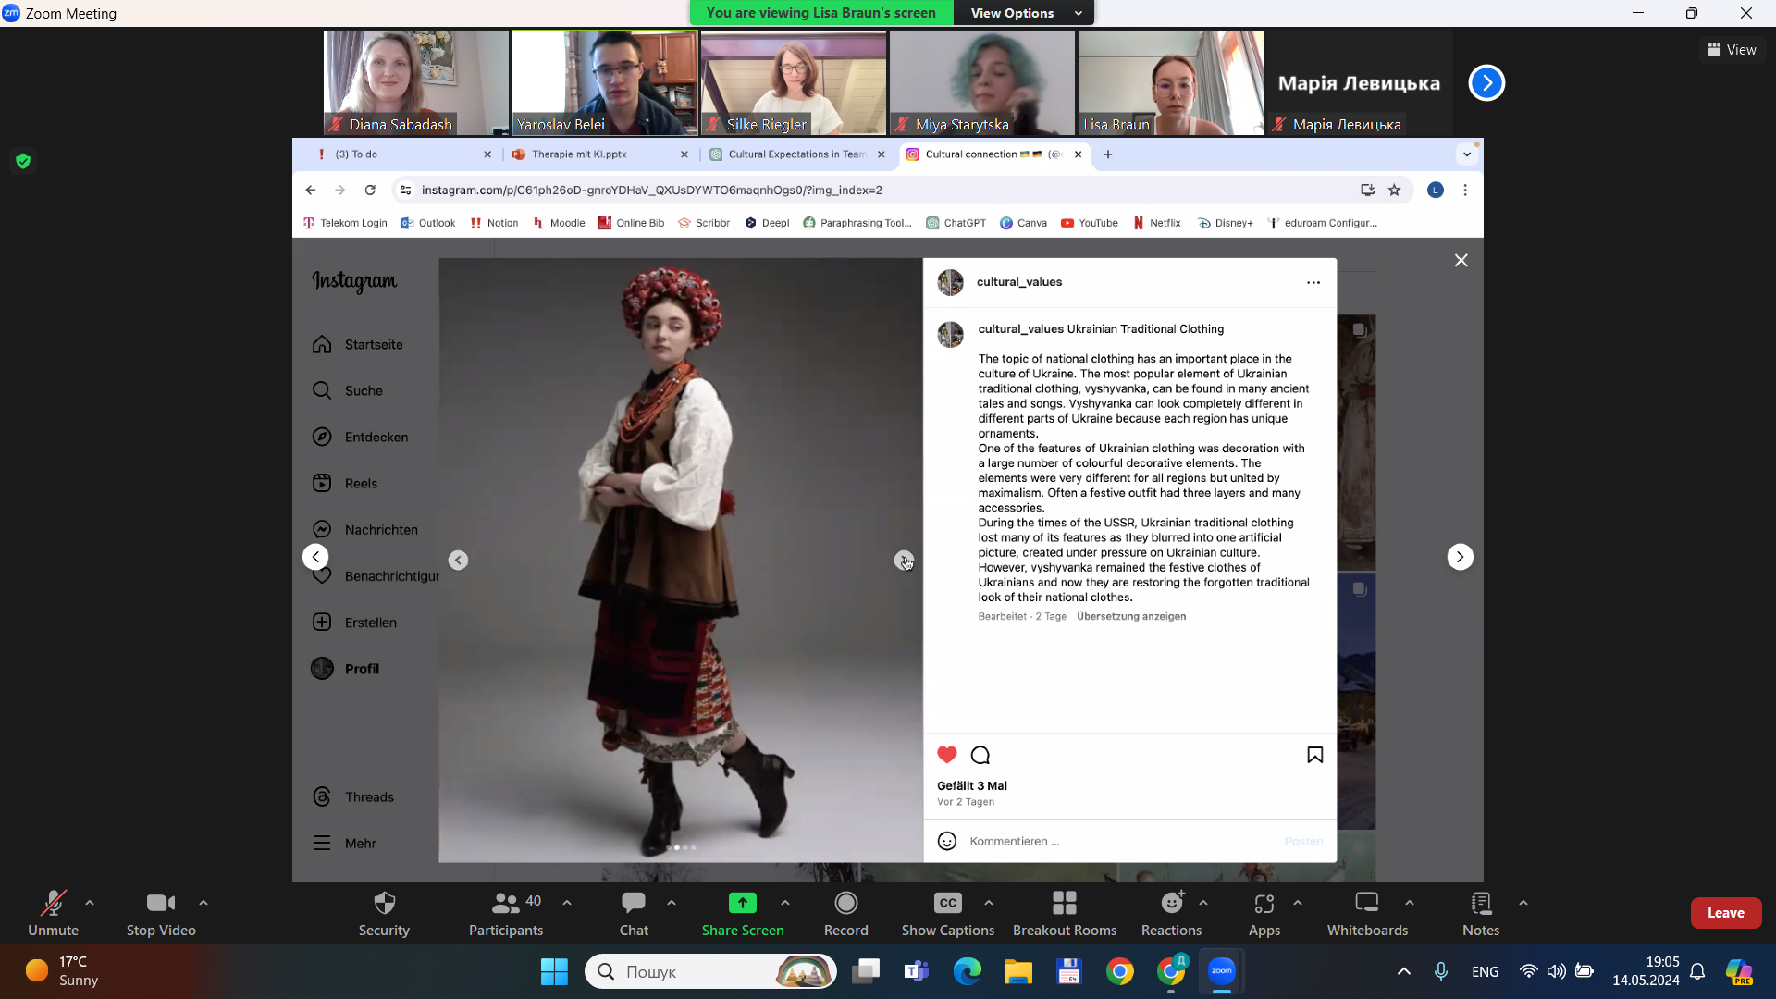Click the green Share Screen icon

742,903
